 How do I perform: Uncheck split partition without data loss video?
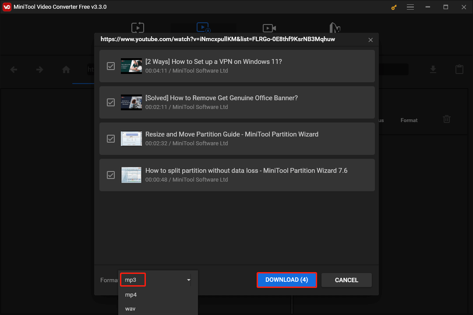[x=111, y=175]
